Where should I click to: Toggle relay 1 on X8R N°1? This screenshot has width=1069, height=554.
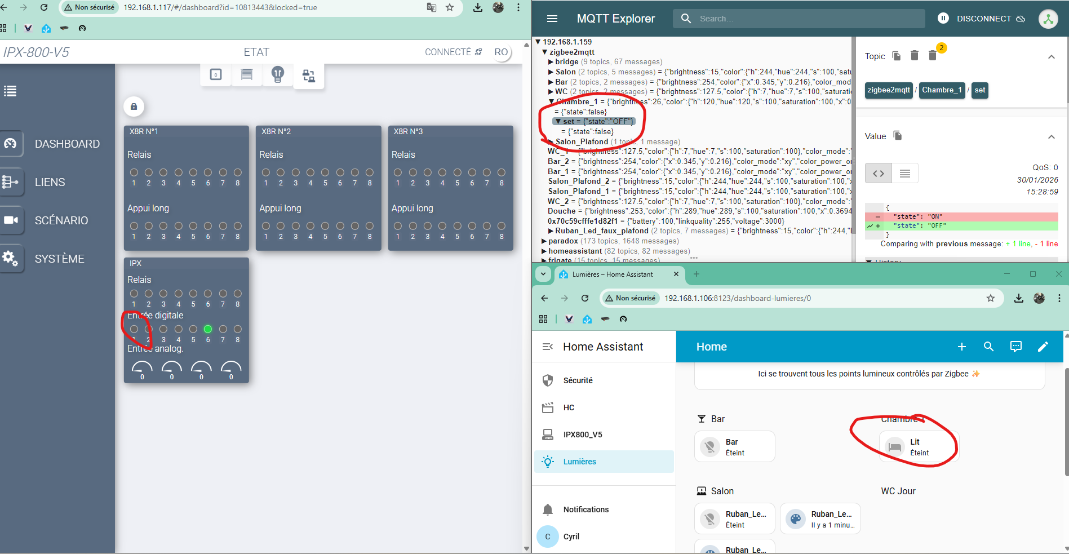click(x=134, y=172)
